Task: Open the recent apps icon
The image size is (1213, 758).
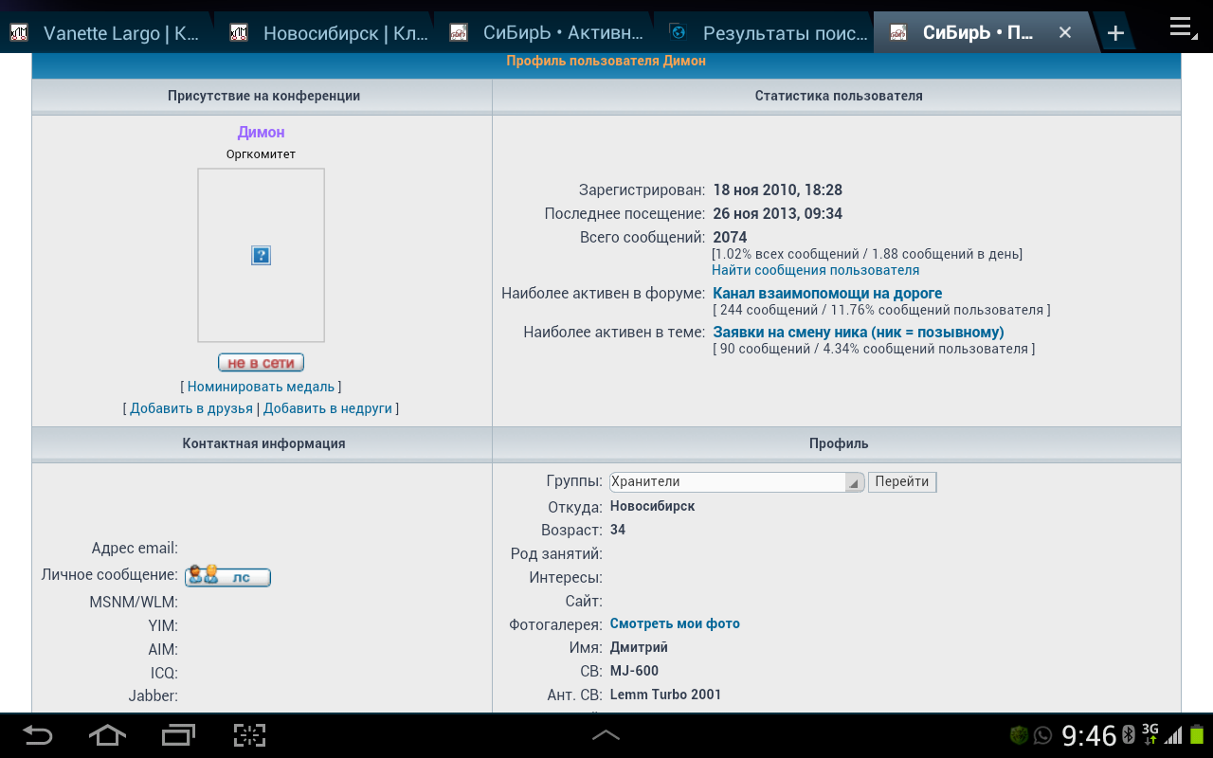Action: click(178, 735)
